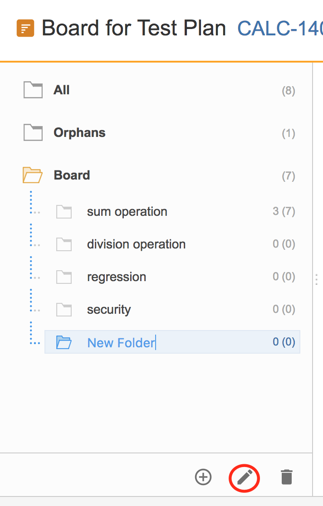Click the Board folder label
Viewport: 323px width, 506px height.
pos(72,175)
